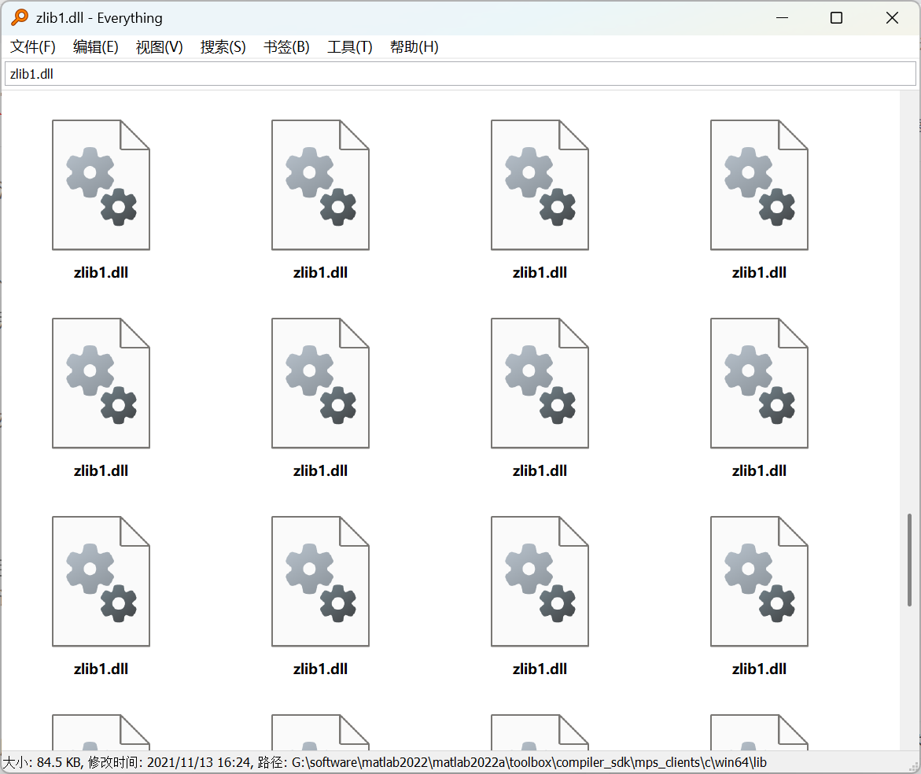Open the 编辑(E) menu

click(96, 47)
